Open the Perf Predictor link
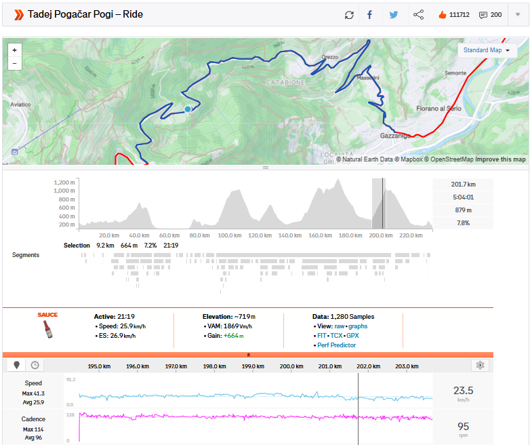Screen dimensions: 530x445 click(x=336, y=345)
